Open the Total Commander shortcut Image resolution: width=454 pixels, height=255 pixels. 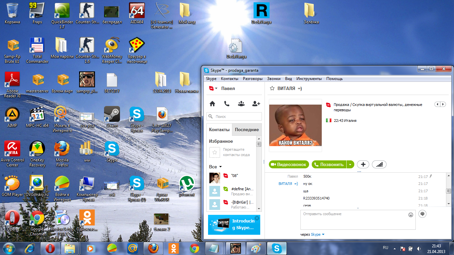click(37, 50)
